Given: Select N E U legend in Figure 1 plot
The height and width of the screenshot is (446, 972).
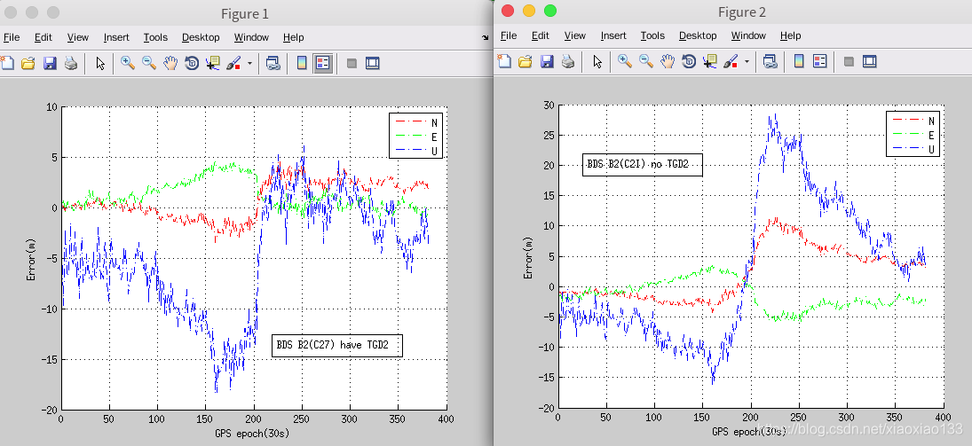Looking at the screenshot, I should point(415,135).
